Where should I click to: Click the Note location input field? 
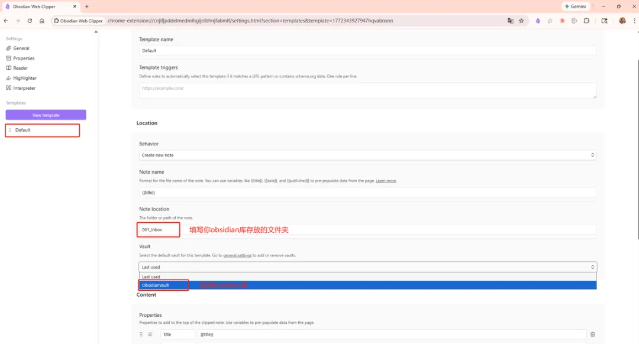coord(367,229)
